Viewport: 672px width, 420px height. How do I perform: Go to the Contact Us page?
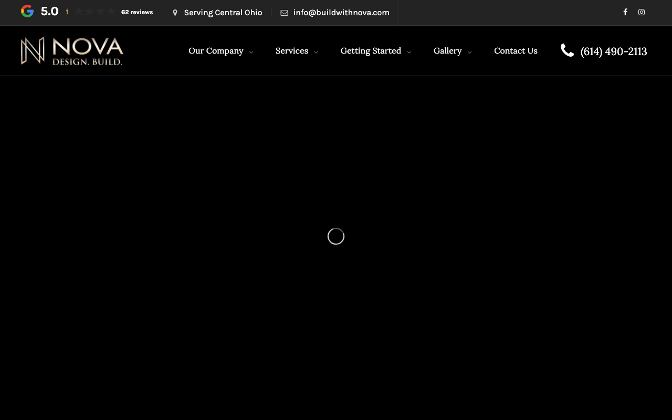(x=516, y=51)
